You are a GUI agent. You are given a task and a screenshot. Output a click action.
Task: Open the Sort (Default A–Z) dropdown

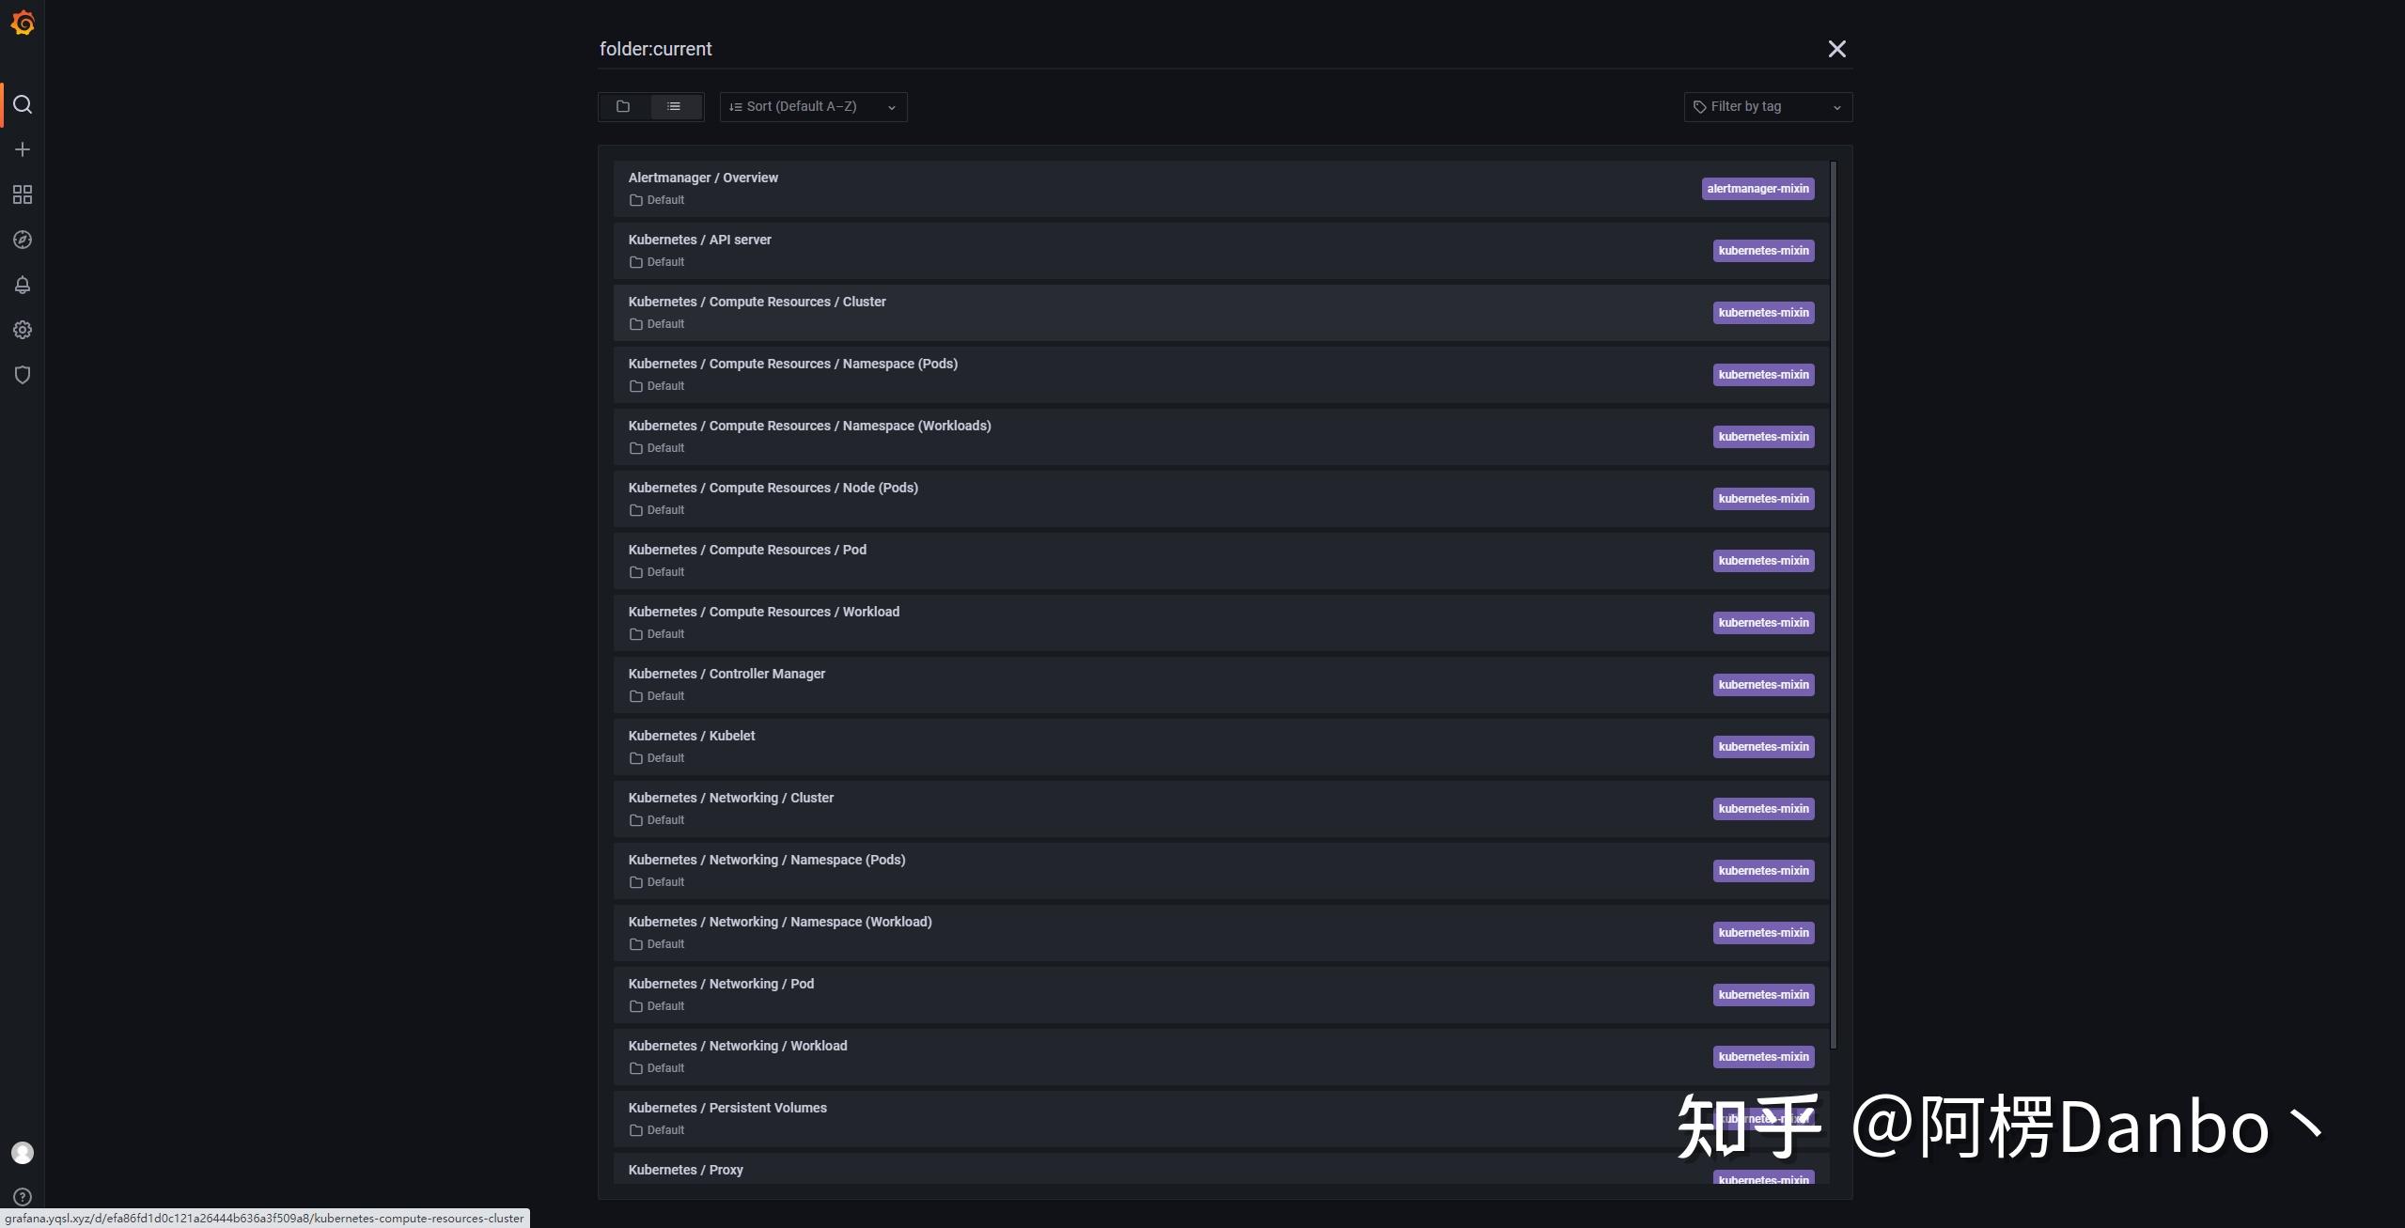click(x=813, y=106)
